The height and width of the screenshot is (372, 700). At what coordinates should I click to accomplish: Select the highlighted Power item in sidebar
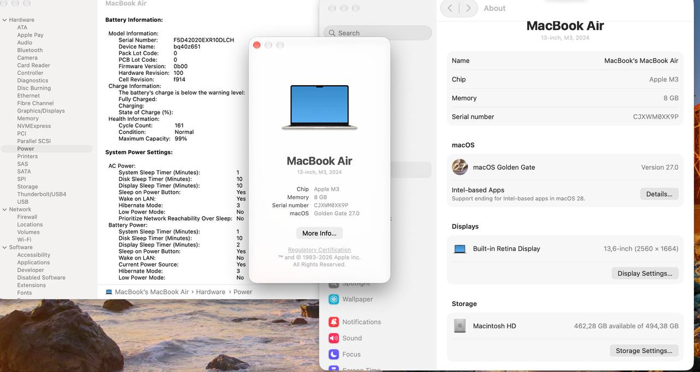pos(46,149)
